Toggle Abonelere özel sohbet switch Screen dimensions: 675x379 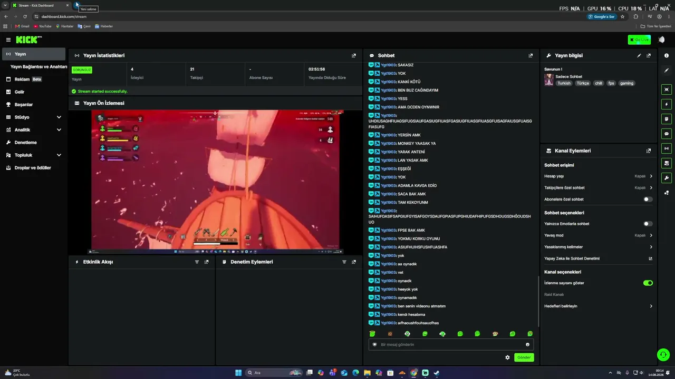[648, 200]
